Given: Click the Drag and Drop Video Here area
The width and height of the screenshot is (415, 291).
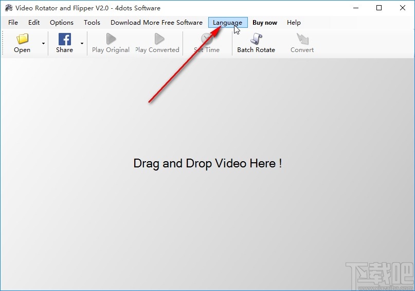Looking at the screenshot, I should point(208,163).
